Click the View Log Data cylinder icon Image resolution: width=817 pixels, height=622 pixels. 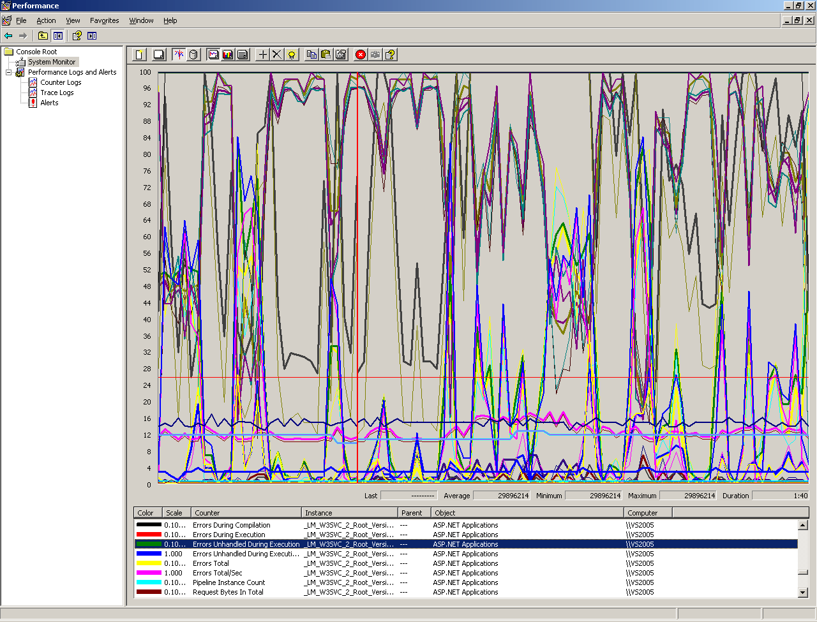click(193, 55)
